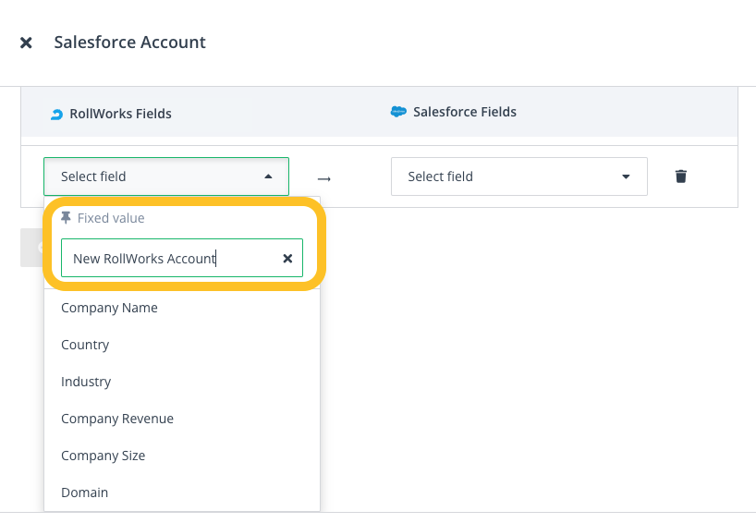Choose Company Name from the field list
The image size is (756, 523).
click(109, 308)
